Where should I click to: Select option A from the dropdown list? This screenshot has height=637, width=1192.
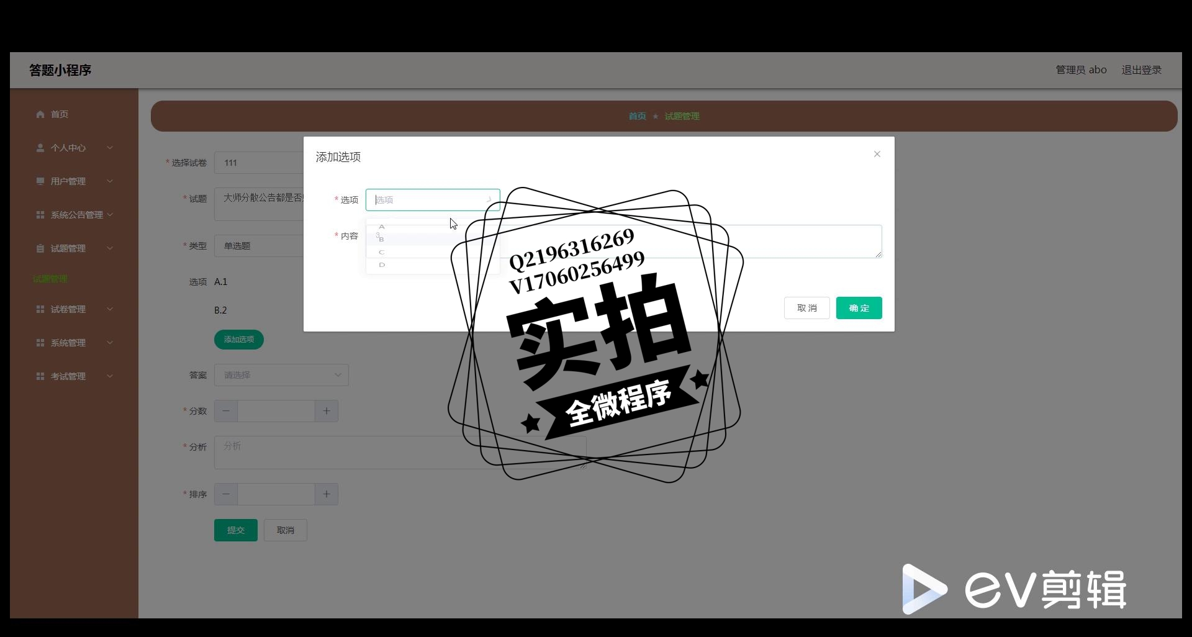(x=433, y=227)
